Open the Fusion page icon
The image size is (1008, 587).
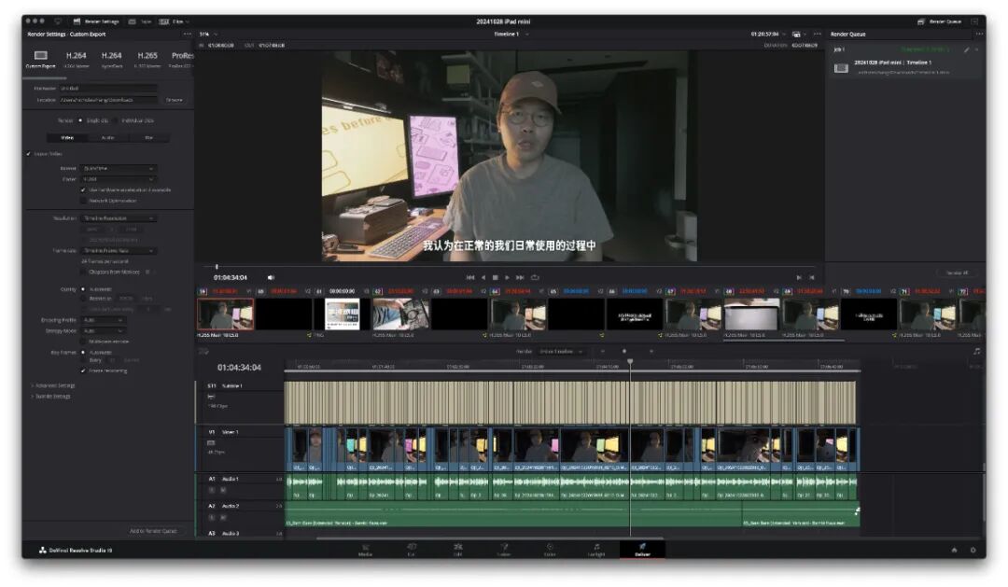point(504,547)
